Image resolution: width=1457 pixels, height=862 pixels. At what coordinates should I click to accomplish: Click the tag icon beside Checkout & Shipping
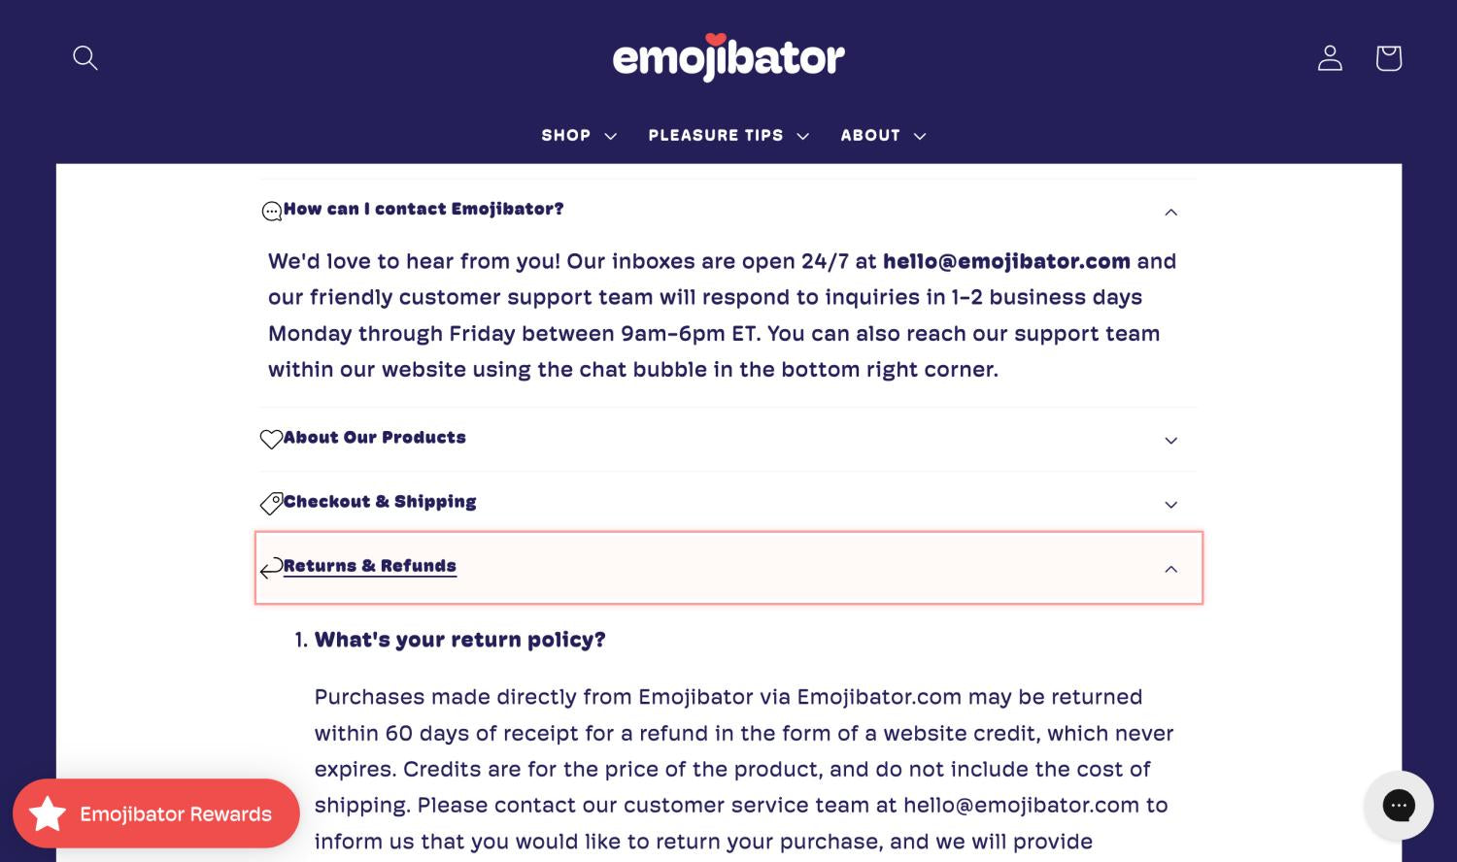point(271,503)
